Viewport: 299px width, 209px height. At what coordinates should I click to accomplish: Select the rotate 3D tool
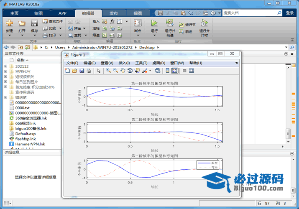pos(130,71)
